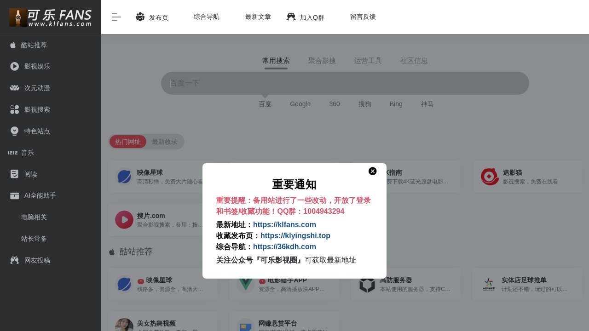Click the 次元动漫 sidebar icon

coord(14,88)
